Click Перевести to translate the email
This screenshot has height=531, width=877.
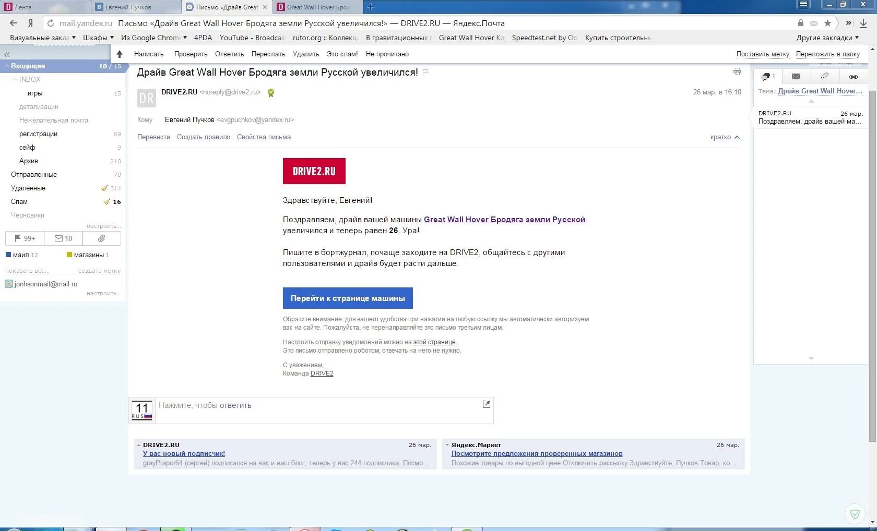pos(153,137)
